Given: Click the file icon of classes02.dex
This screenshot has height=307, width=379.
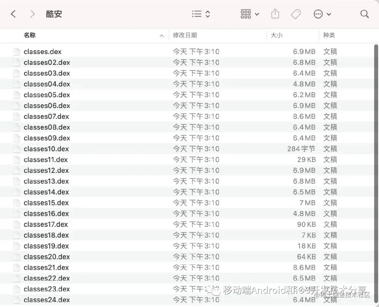Looking at the screenshot, I should pyautogui.click(x=17, y=62).
